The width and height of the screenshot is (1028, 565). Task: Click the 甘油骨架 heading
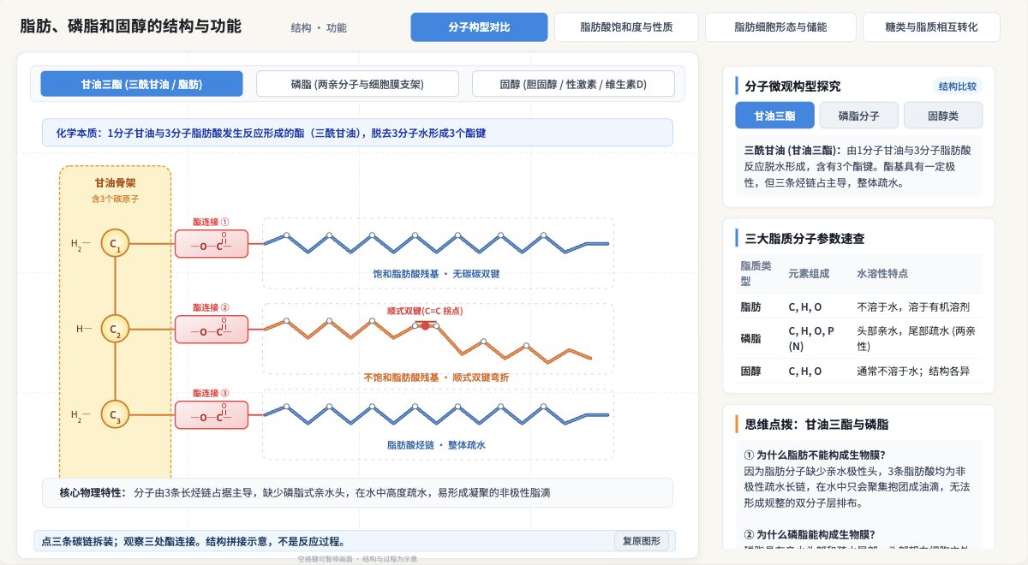click(115, 182)
